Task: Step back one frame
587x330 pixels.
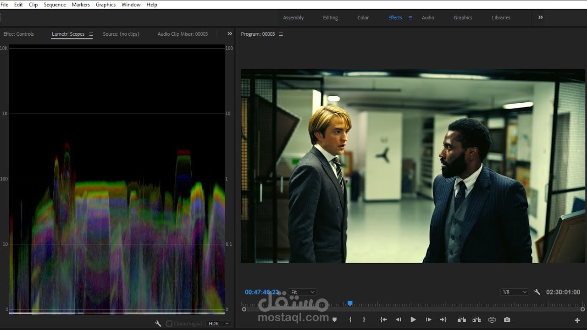Action: [x=399, y=319]
